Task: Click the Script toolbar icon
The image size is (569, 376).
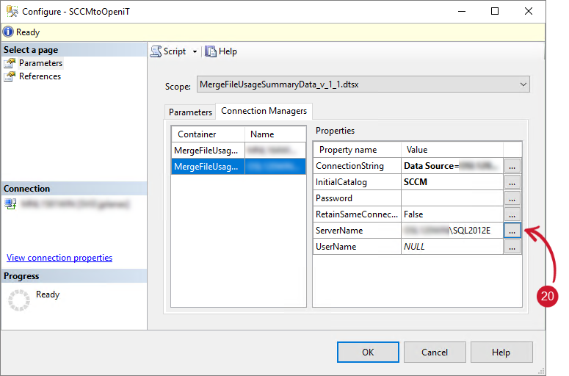Action: 156,51
